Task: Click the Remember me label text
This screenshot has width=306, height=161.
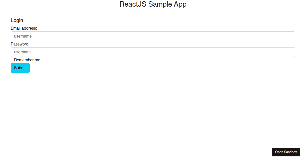Action: (x=27, y=60)
